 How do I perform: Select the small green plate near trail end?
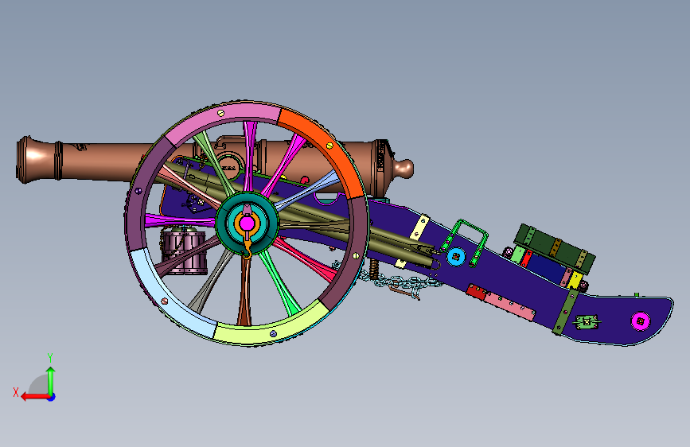click(x=587, y=321)
